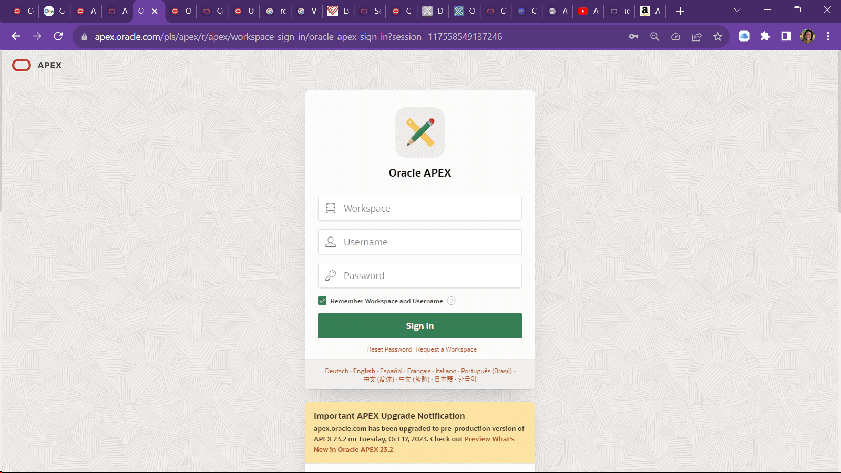
Task: Toggle the browser side panel icon
Action: tap(786, 36)
